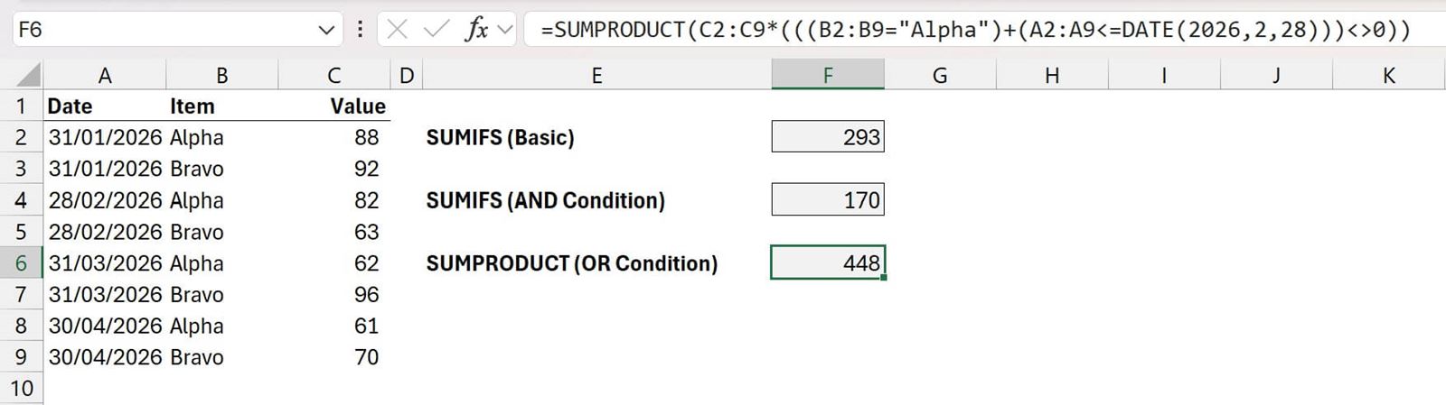Select the value cell 96
The width and height of the screenshot is (1446, 405).
[x=334, y=295]
